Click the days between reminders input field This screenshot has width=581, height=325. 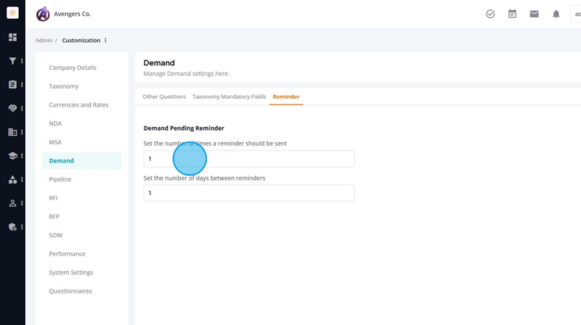point(249,193)
